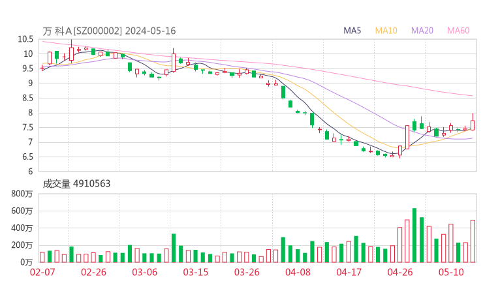Click the 03-06 date axis label
483x287 pixels.
[144, 272]
